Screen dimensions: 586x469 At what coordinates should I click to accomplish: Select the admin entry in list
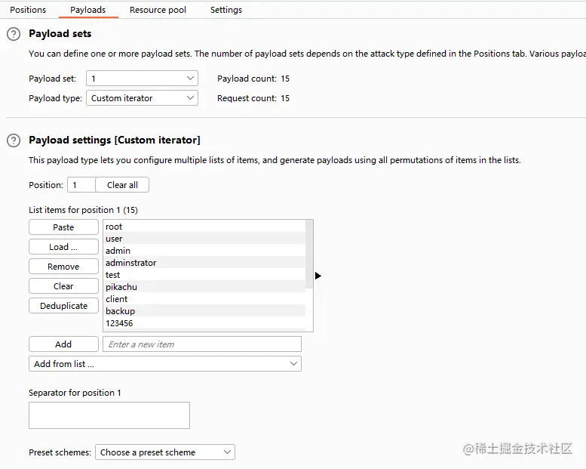pyautogui.click(x=118, y=251)
